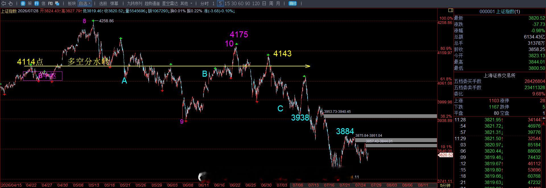Click the current price tag 3820.52
The image size is (546, 188).
click(x=445, y=155)
